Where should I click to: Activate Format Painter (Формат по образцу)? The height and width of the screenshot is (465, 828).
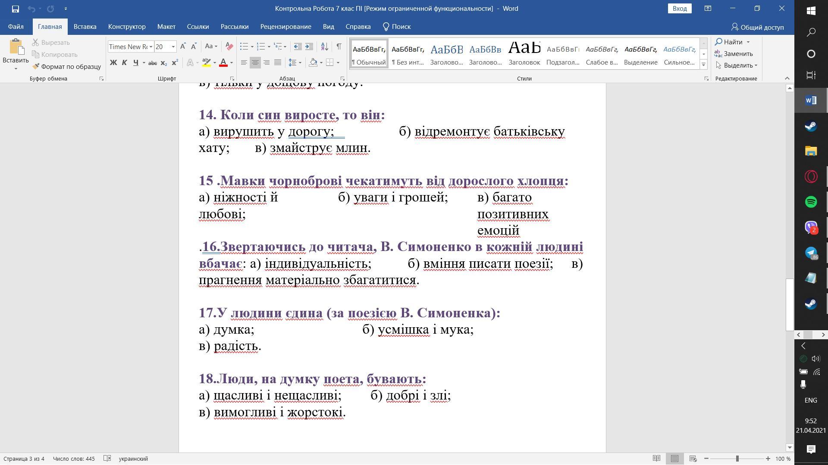[x=66, y=67]
